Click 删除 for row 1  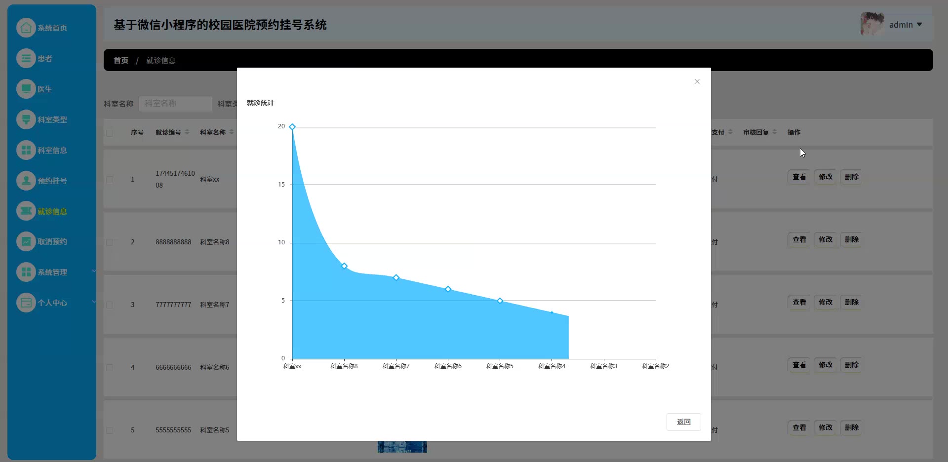(852, 177)
